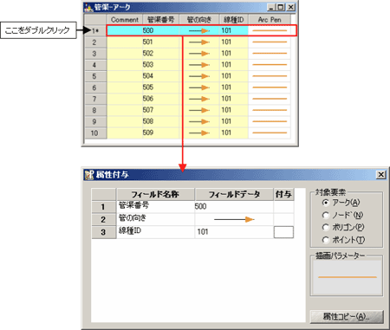The image size is (390, 330).
Task: Click the 線種ID column header in arc table
Action: (234, 20)
